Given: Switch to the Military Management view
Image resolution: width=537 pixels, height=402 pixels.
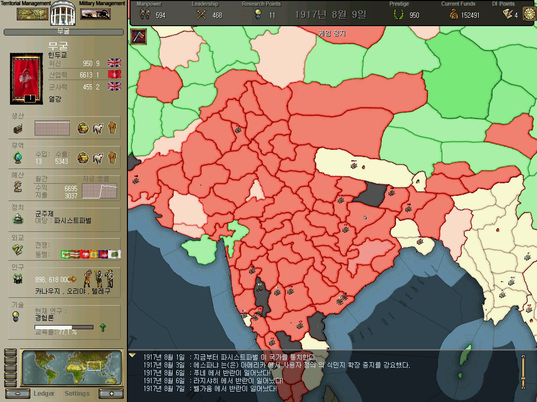Looking at the screenshot, I should (95, 14).
